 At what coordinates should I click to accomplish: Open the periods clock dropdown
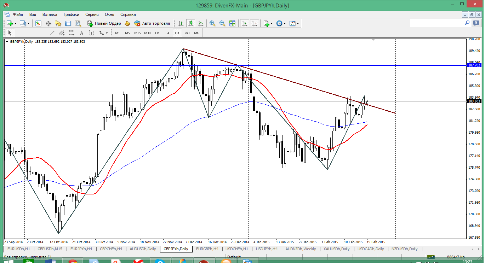coord(281,23)
